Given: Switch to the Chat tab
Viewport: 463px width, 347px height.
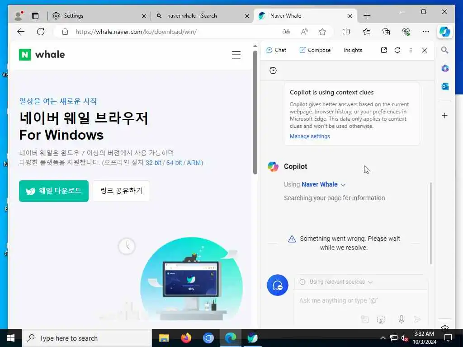Looking at the screenshot, I should pyautogui.click(x=276, y=50).
